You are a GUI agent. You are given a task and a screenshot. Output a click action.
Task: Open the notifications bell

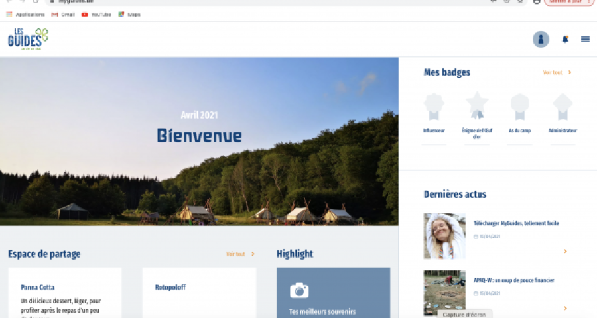coord(565,39)
